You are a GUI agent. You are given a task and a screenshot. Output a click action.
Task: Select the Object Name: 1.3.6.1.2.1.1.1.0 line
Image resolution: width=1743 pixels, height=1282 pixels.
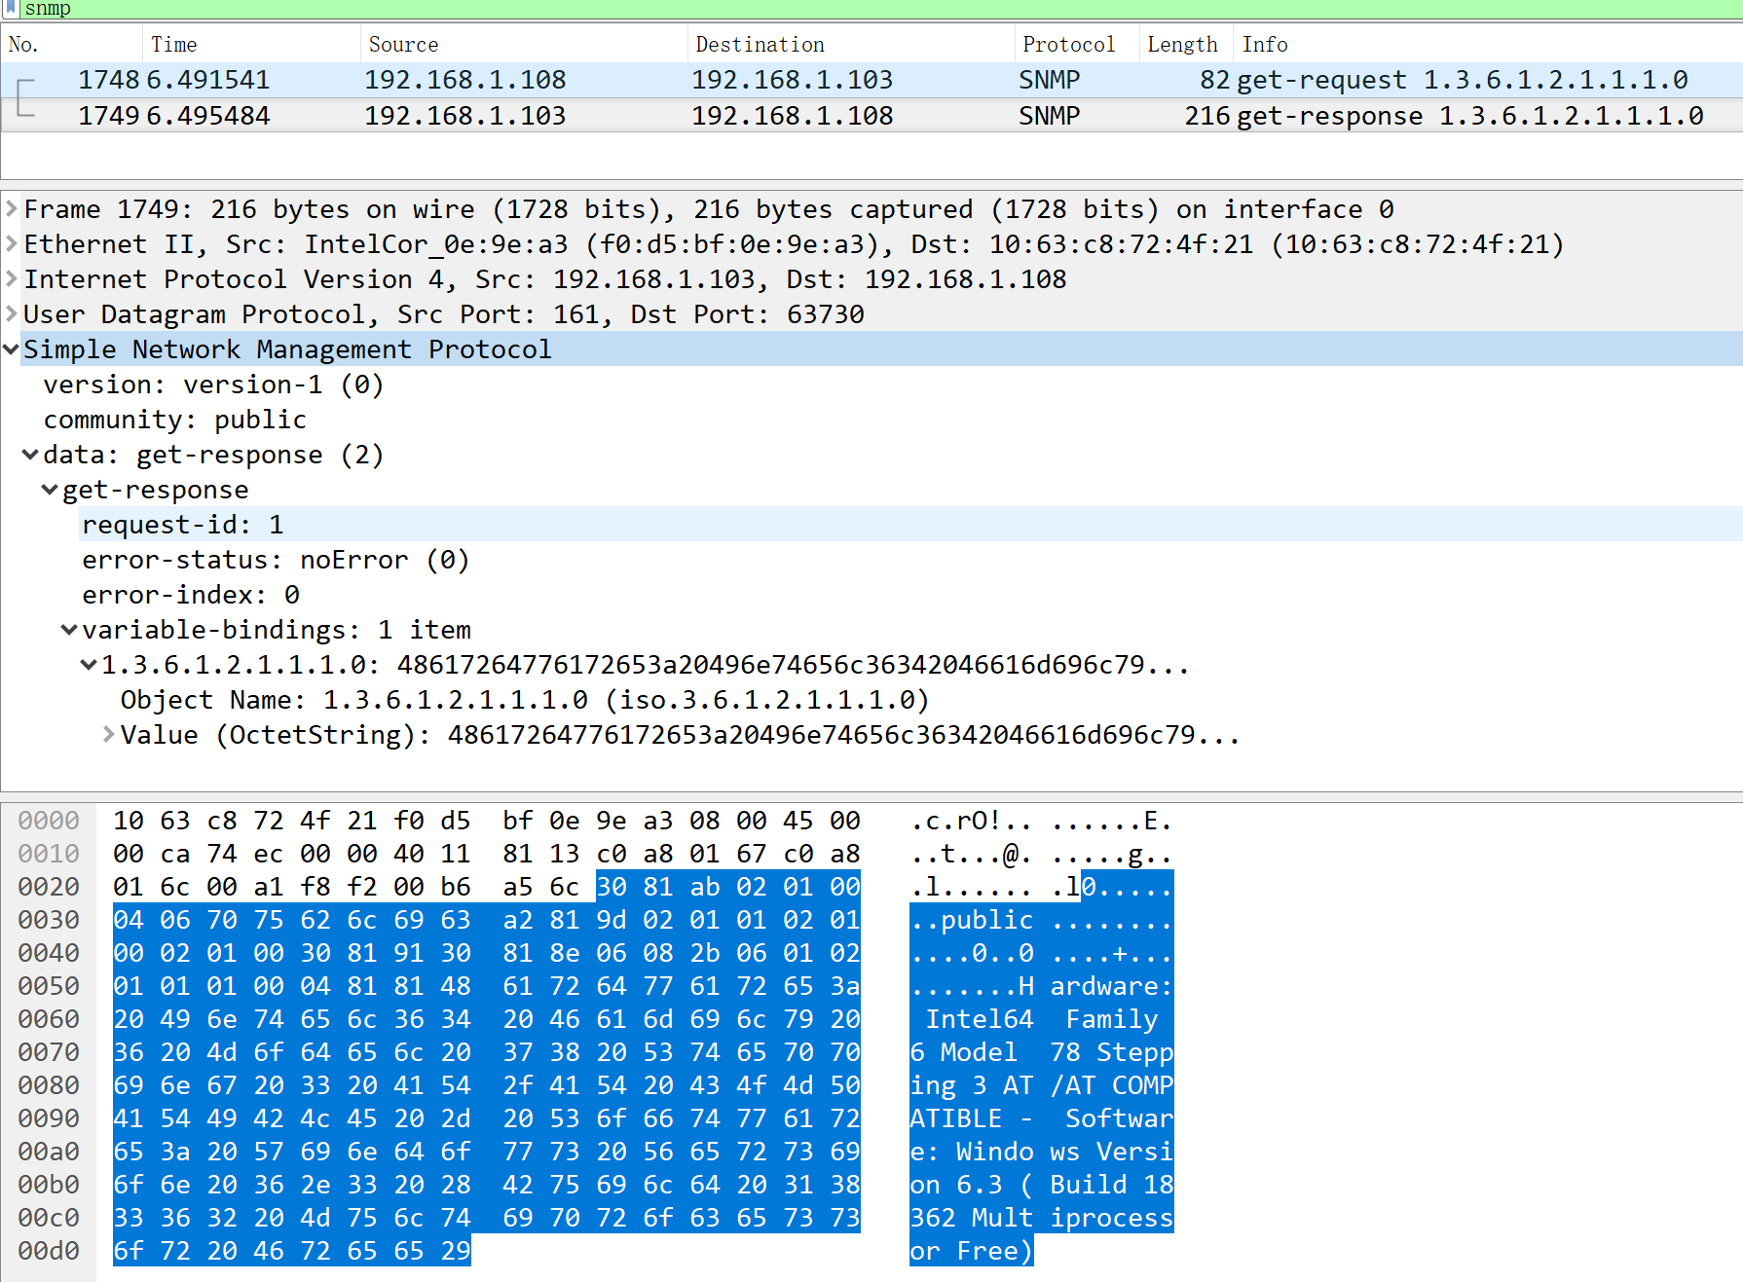pos(525,700)
